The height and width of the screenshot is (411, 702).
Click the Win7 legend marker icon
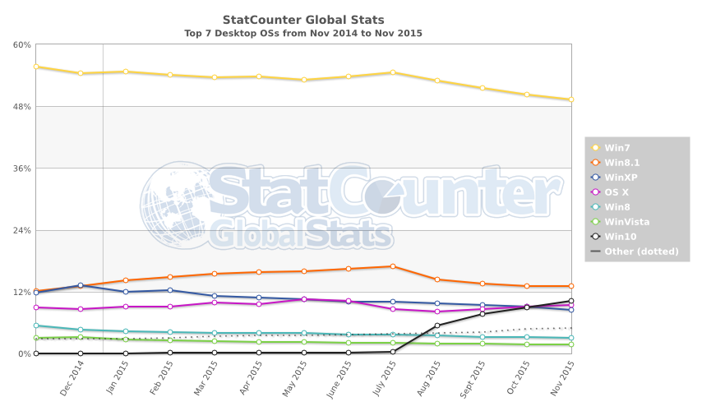[x=595, y=147]
